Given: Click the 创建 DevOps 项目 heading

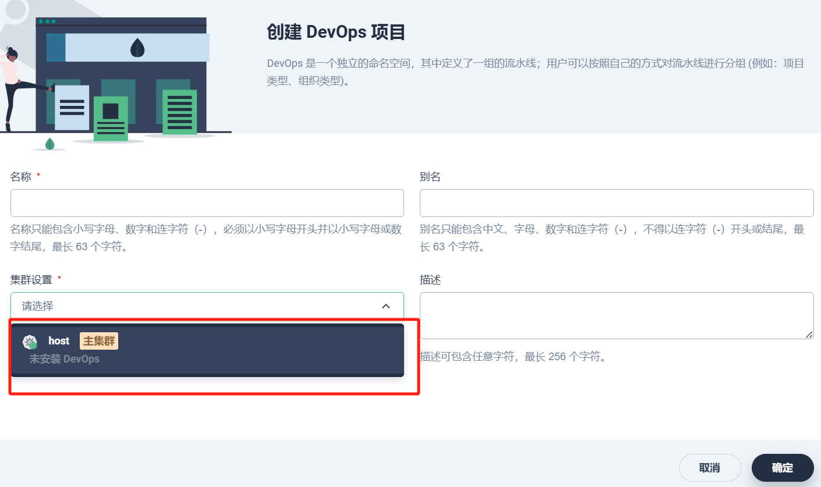Looking at the screenshot, I should [336, 33].
